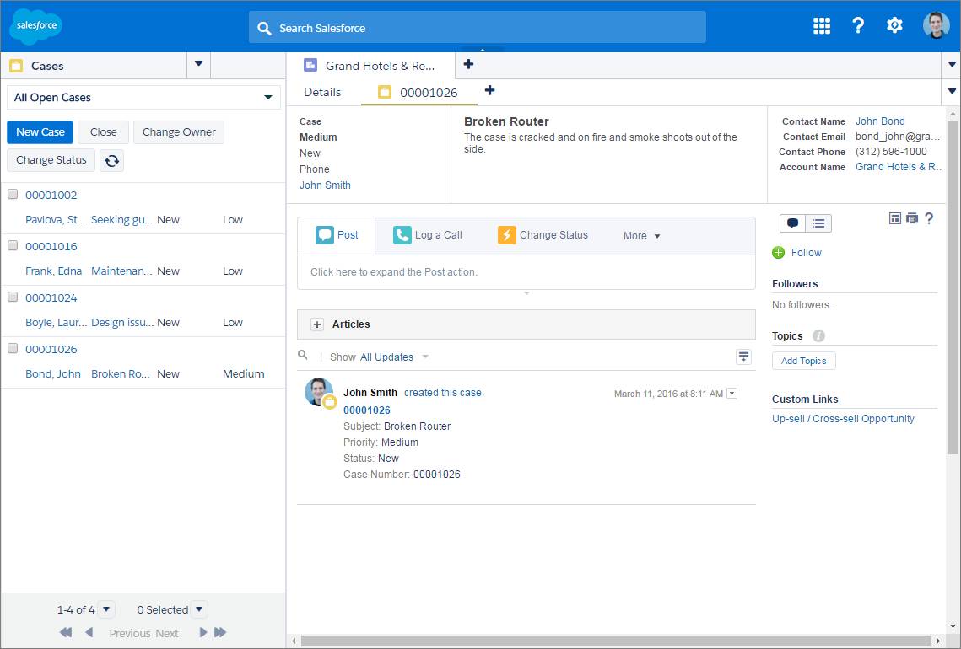Go to the first page with the double-left arrow
This screenshot has width=961, height=649.
pyautogui.click(x=66, y=632)
